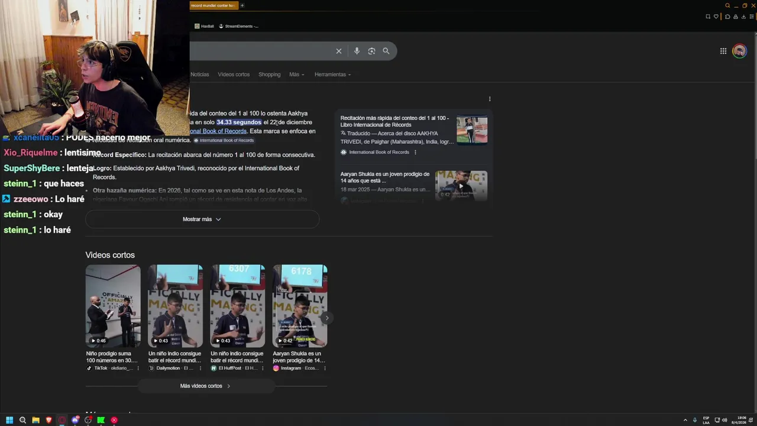Image resolution: width=757 pixels, height=426 pixels.
Task: Open three-dot menu for the Instagram video
Action: click(x=325, y=368)
